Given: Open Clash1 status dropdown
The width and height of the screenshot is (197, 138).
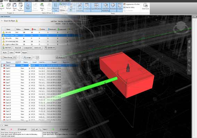Looking at the screenshot, I should [x=29, y=65].
